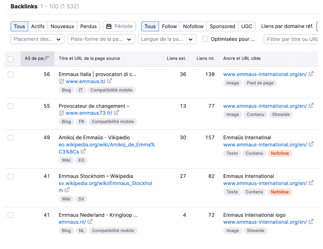
Task: Click the NL language tag
Action: (82, 230)
